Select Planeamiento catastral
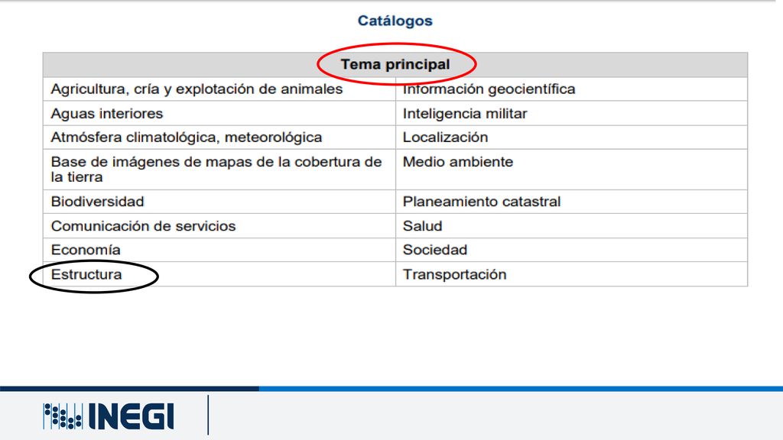The height and width of the screenshot is (440, 783). (x=482, y=202)
